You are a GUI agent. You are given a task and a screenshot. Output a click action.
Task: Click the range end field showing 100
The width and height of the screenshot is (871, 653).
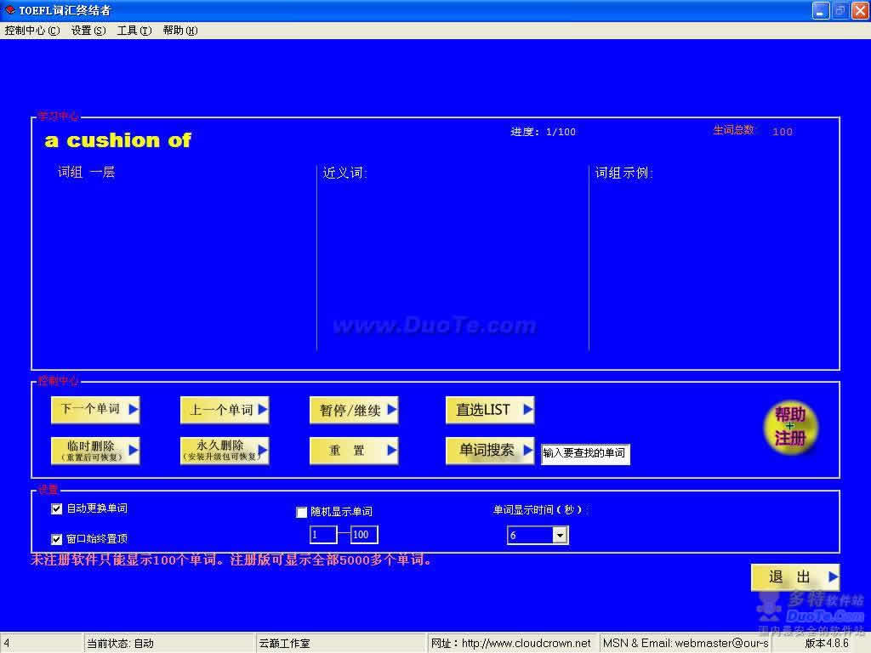364,535
